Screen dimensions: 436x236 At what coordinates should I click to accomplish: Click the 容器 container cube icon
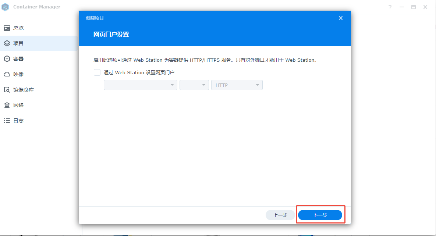point(7,59)
